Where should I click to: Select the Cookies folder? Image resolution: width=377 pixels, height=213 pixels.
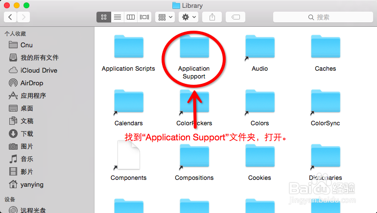tap(260, 156)
